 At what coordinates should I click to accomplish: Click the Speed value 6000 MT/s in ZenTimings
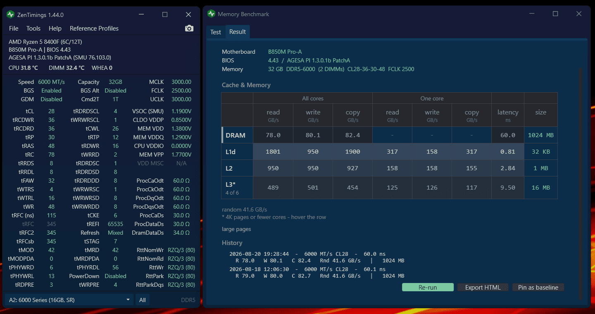pyautogui.click(x=51, y=82)
